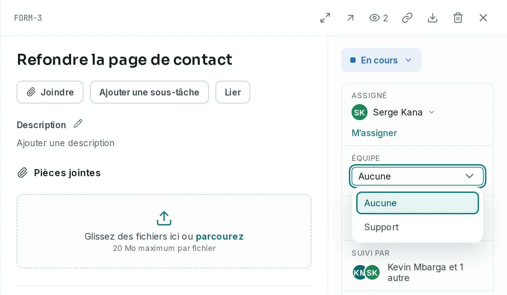Copy the issue link
Screen dimensions: 507x295
point(407,18)
